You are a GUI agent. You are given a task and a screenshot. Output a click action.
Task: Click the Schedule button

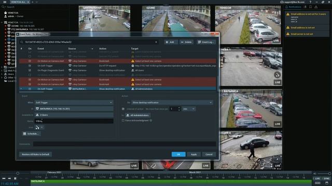coord(31,134)
